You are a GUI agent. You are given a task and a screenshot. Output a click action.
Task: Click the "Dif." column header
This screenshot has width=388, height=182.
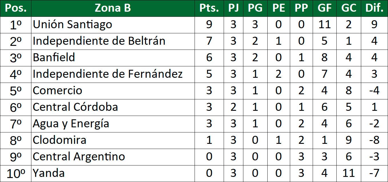374,8
